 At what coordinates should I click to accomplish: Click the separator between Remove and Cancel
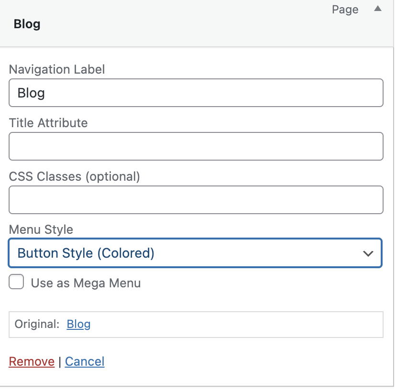60,362
